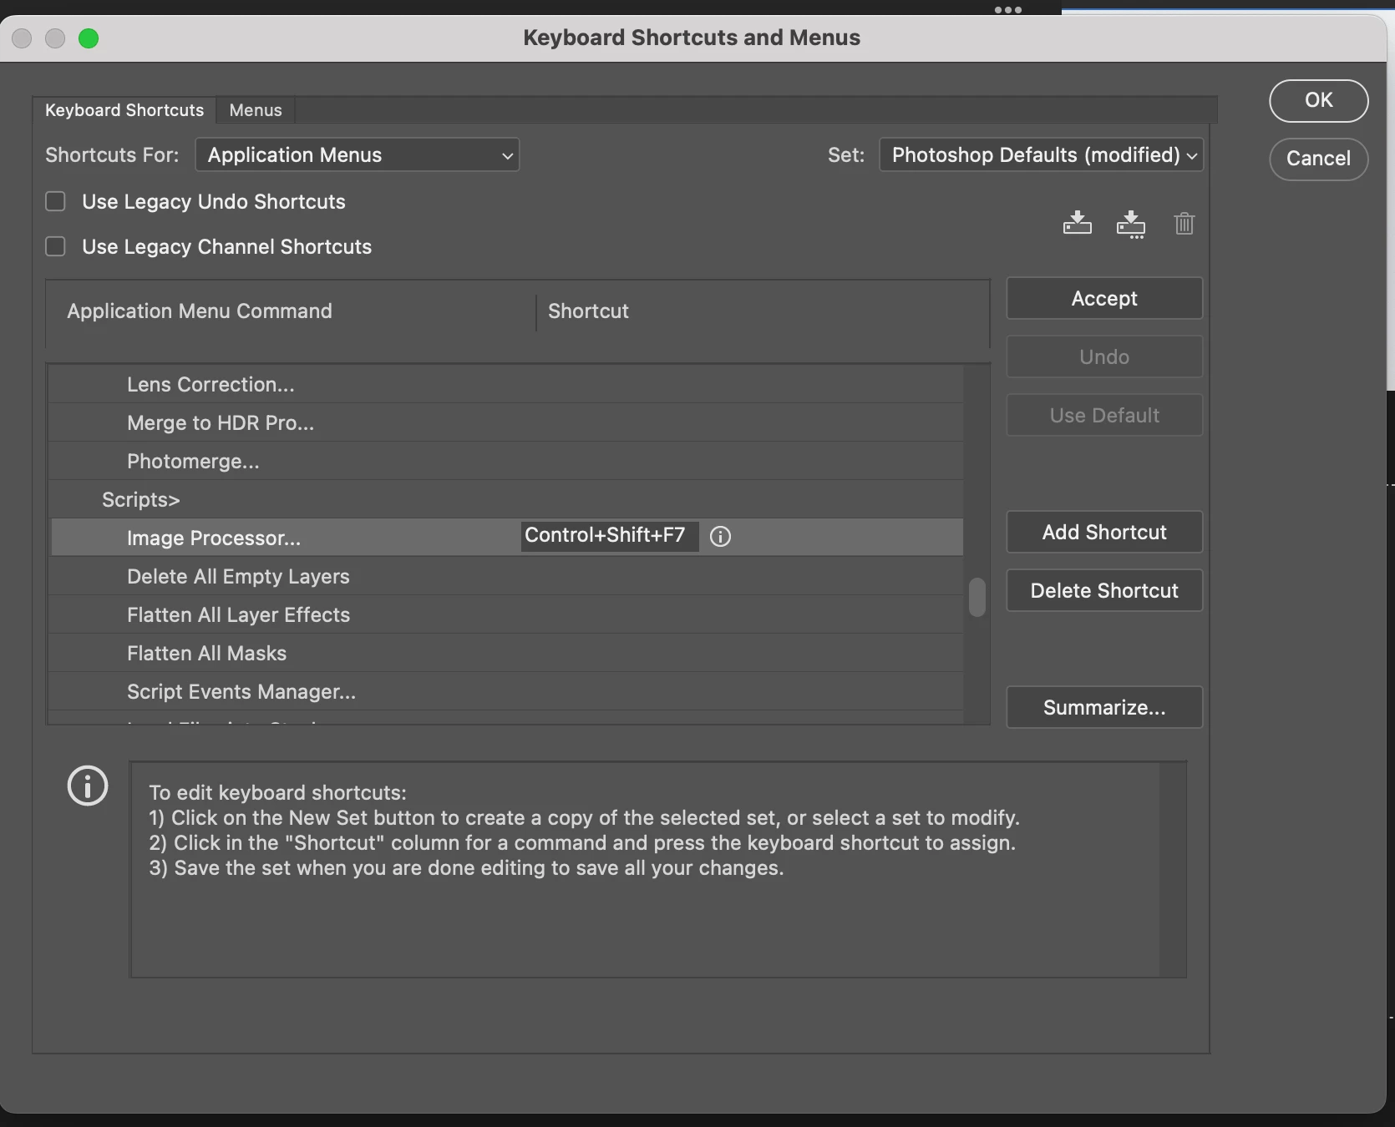1395x1127 pixels.
Task: Click the Delete Shortcut button
Action: 1104,590
